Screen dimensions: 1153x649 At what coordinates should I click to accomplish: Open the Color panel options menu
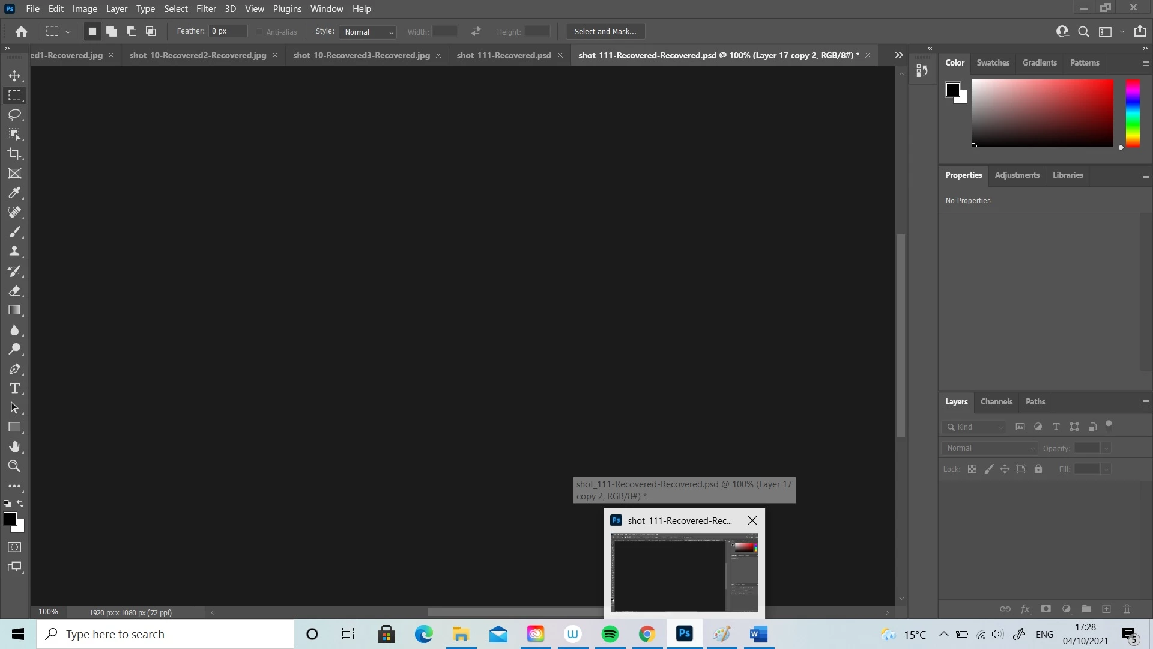(1145, 63)
